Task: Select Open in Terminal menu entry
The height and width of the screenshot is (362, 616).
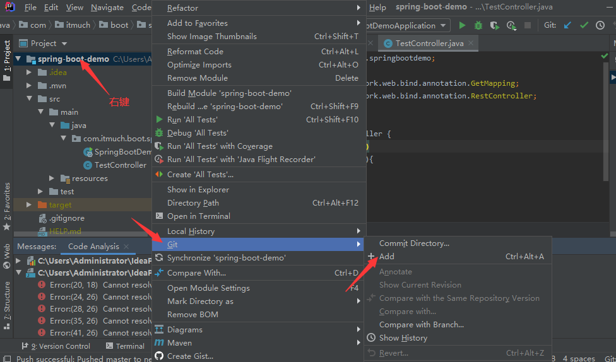Action: pyautogui.click(x=259, y=216)
